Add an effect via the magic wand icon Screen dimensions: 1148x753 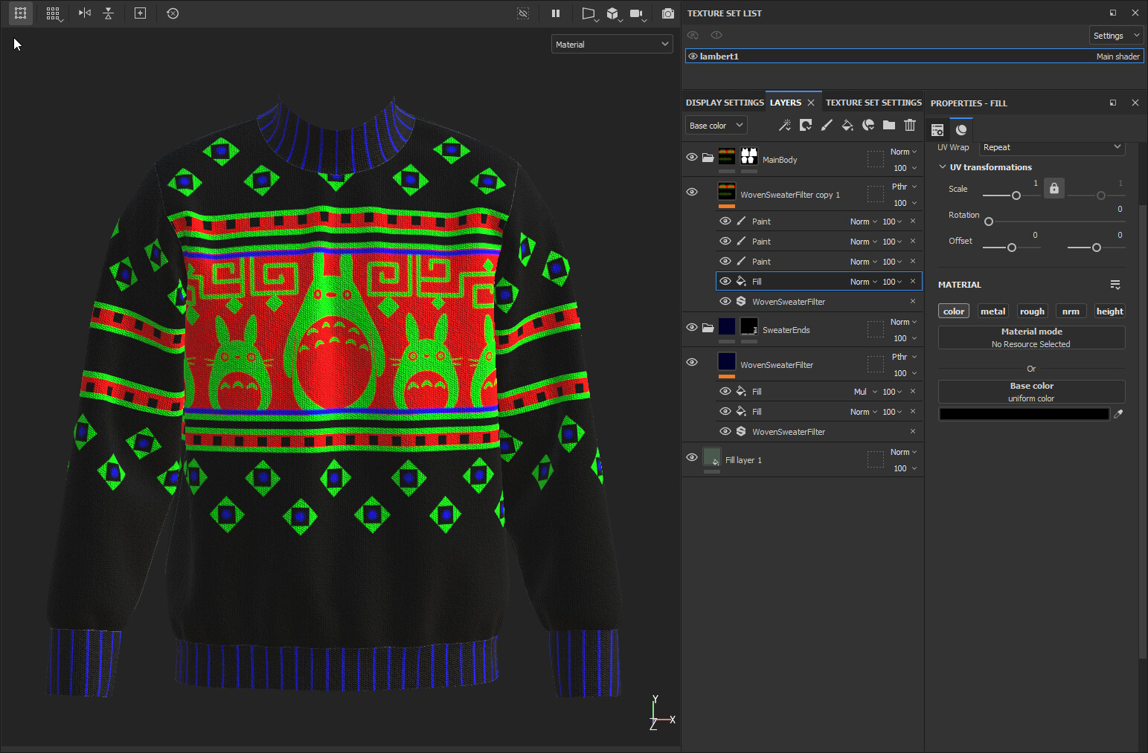(785, 125)
